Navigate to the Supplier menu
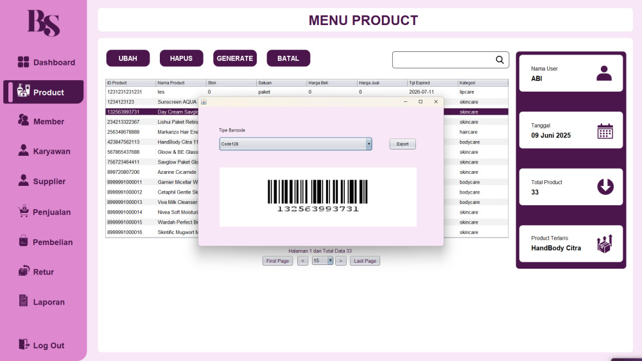 (x=49, y=181)
